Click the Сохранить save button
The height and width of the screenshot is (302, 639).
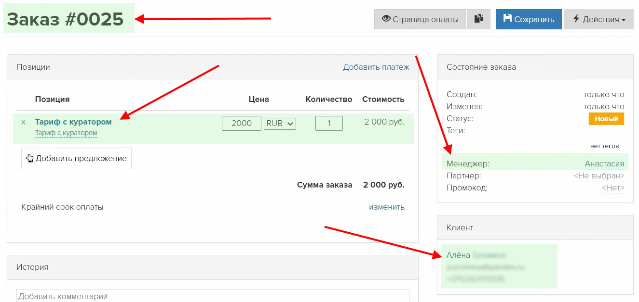click(529, 19)
